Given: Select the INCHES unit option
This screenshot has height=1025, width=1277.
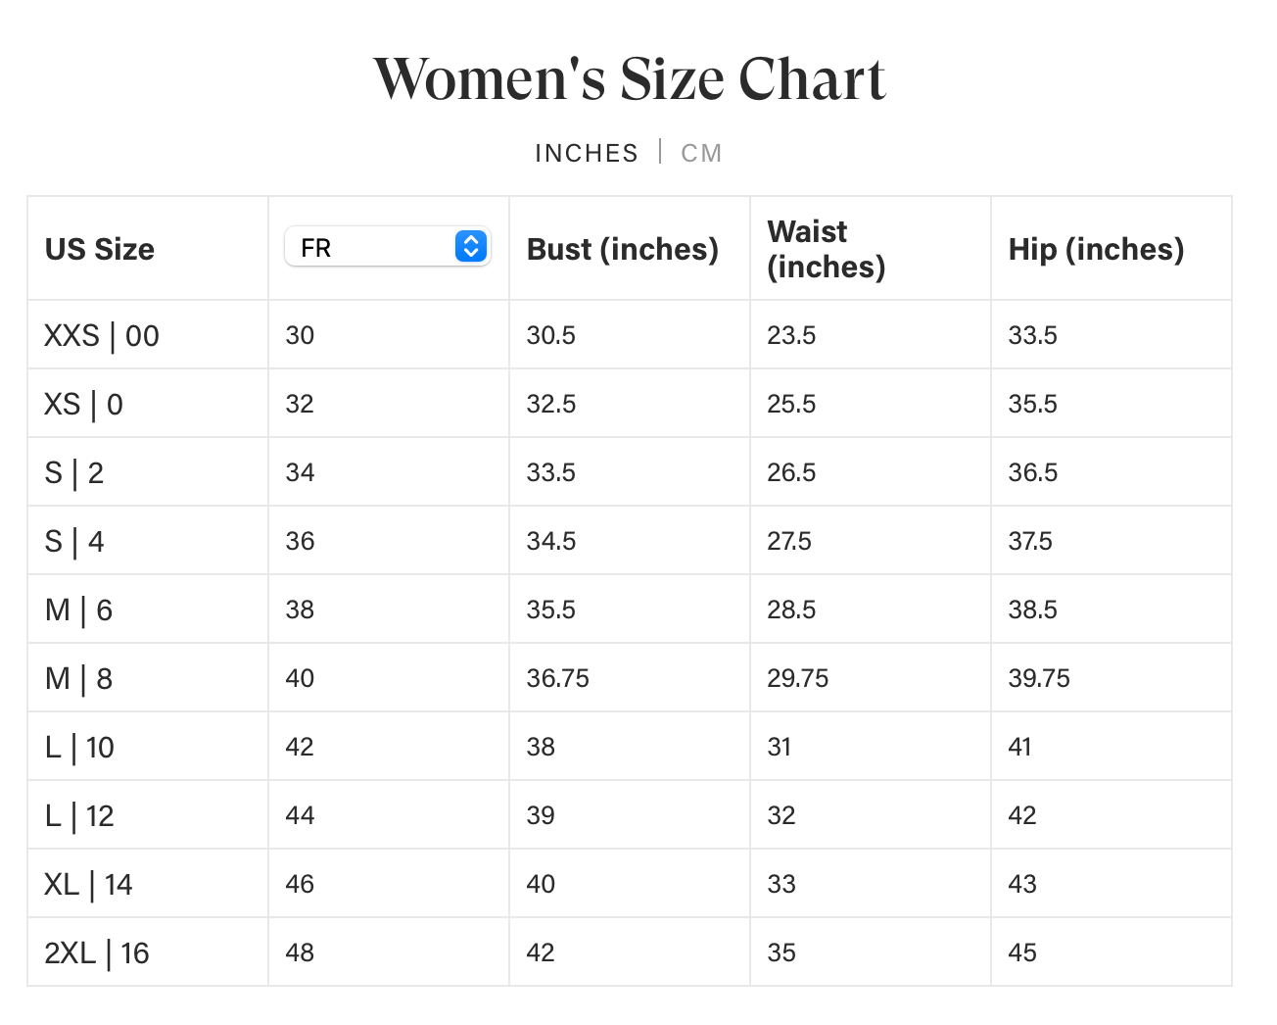Looking at the screenshot, I should pos(586,153).
